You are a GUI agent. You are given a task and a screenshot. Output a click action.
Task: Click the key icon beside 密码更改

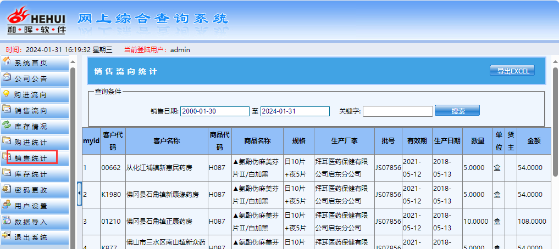[x=7, y=189]
